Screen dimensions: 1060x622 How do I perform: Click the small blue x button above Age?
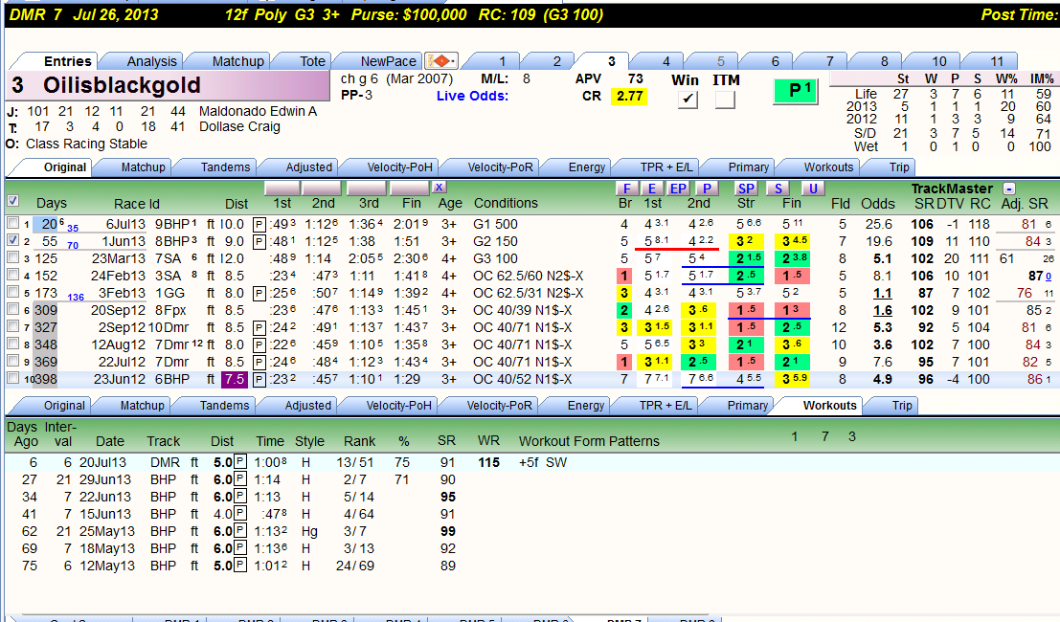(x=439, y=188)
